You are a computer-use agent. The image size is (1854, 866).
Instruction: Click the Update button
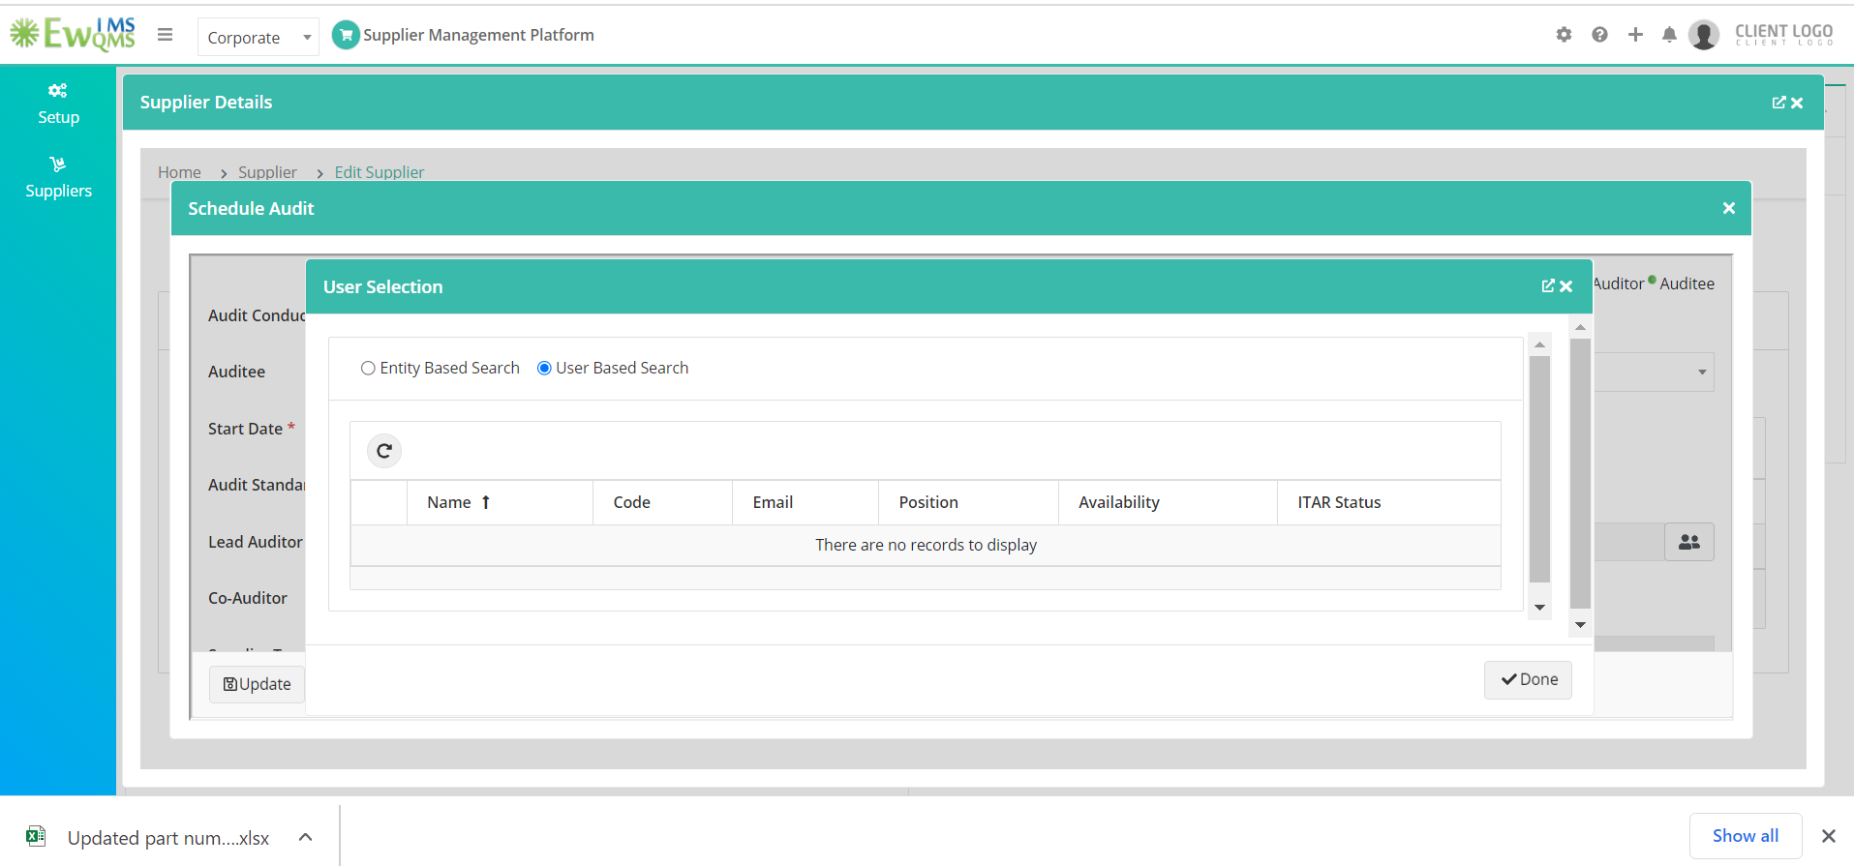(x=257, y=684)
